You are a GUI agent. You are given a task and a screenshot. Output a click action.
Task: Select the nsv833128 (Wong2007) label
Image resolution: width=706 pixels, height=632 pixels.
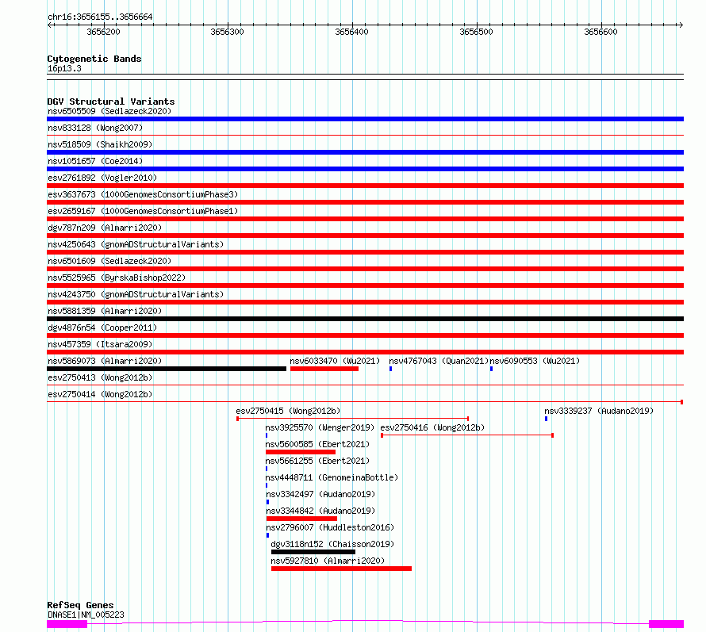coord(95,128)
